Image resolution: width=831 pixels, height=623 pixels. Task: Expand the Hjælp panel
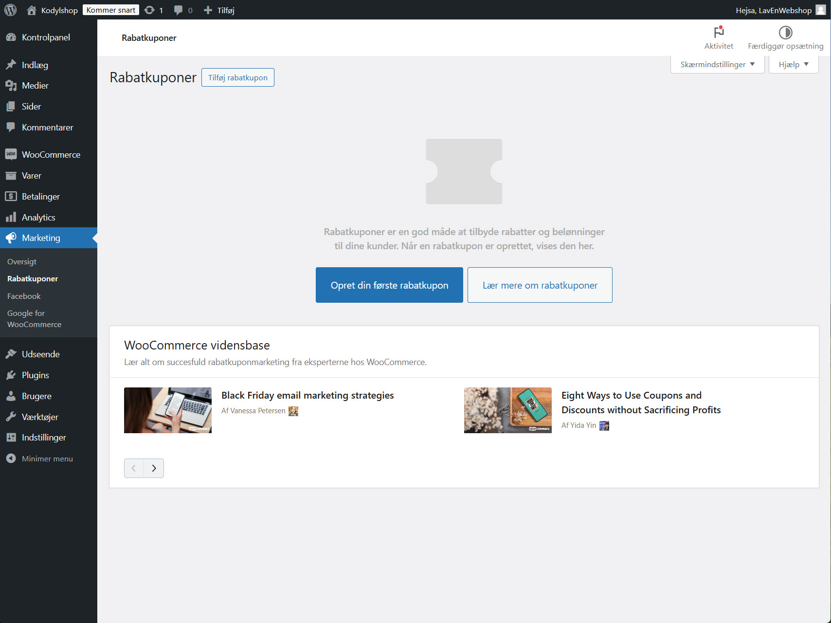pyautogui.click(x=793, y=64)
